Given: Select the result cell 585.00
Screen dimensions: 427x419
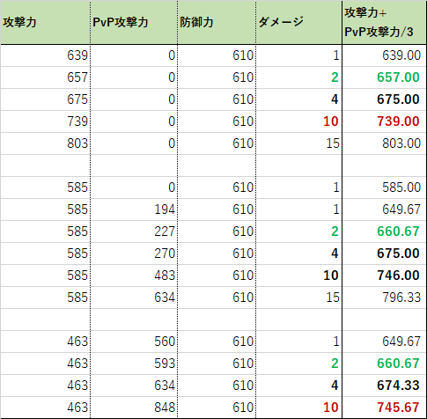Looking at the screenshot, I should point(385,187).
